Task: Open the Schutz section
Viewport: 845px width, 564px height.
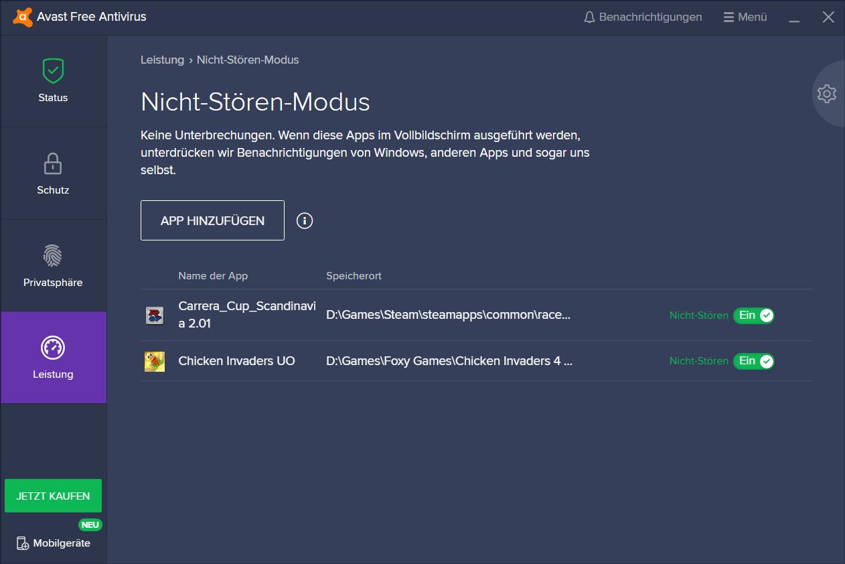Action: click(53, 173)
